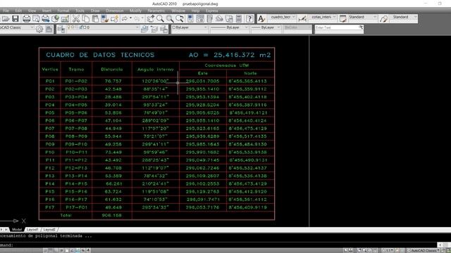Open the Table Style icon

[x=342, y=19]
